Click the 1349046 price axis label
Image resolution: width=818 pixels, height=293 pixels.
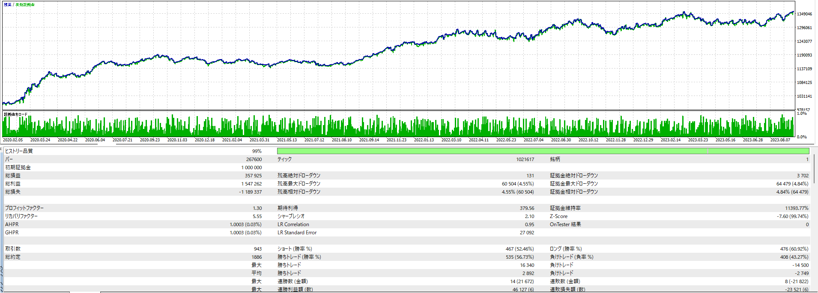point(804,14)
